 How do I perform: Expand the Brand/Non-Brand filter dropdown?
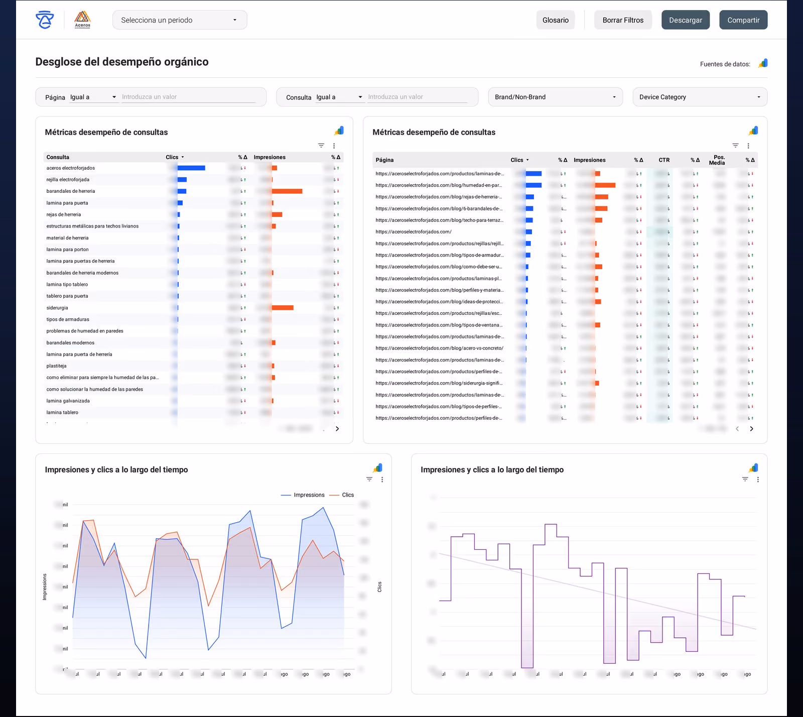[x=555, y=97]
